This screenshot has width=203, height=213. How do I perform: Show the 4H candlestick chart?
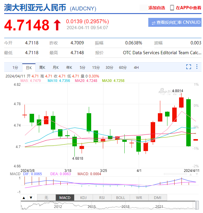coord(136,67)
